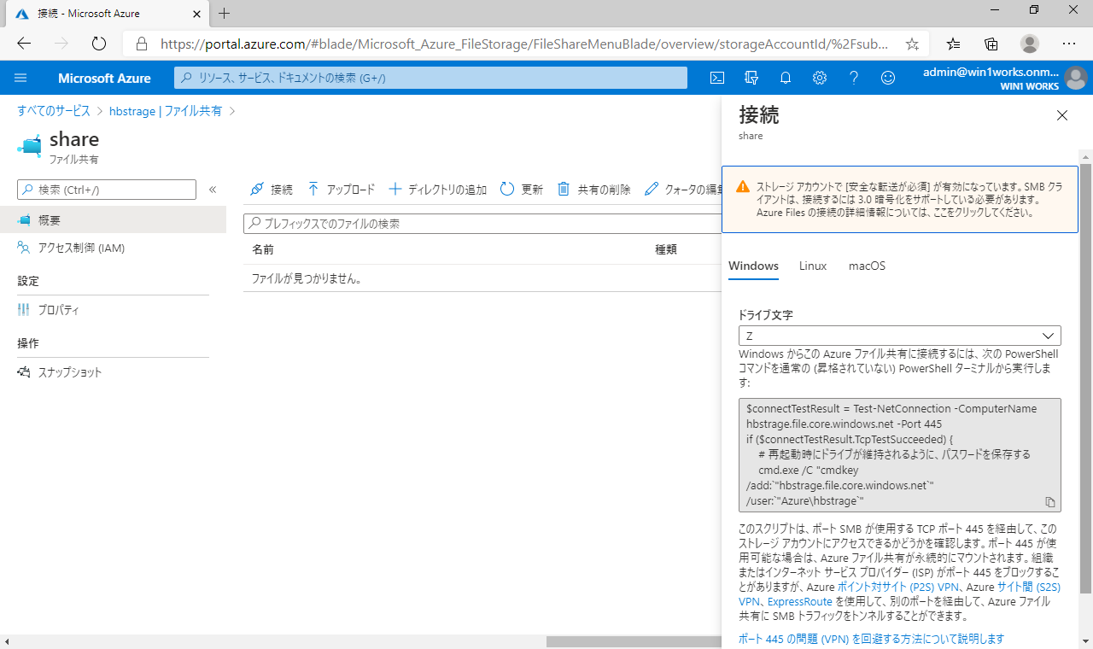Image resolution: width=1093 pixels, height=649 pixels.
Task: Open the ポート 445 の問題 link
Action: pos(871,639)
